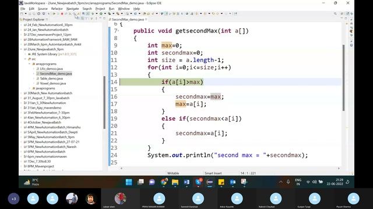The image size is (373, 209).
Task: Open Sticky Notes from the taskbar
Action: click(221, 182)
